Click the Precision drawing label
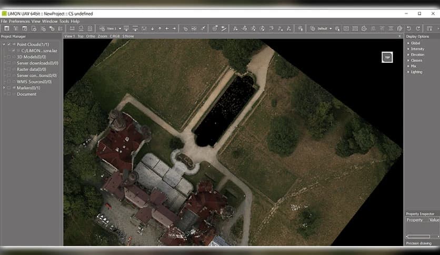 pos(418,243)
